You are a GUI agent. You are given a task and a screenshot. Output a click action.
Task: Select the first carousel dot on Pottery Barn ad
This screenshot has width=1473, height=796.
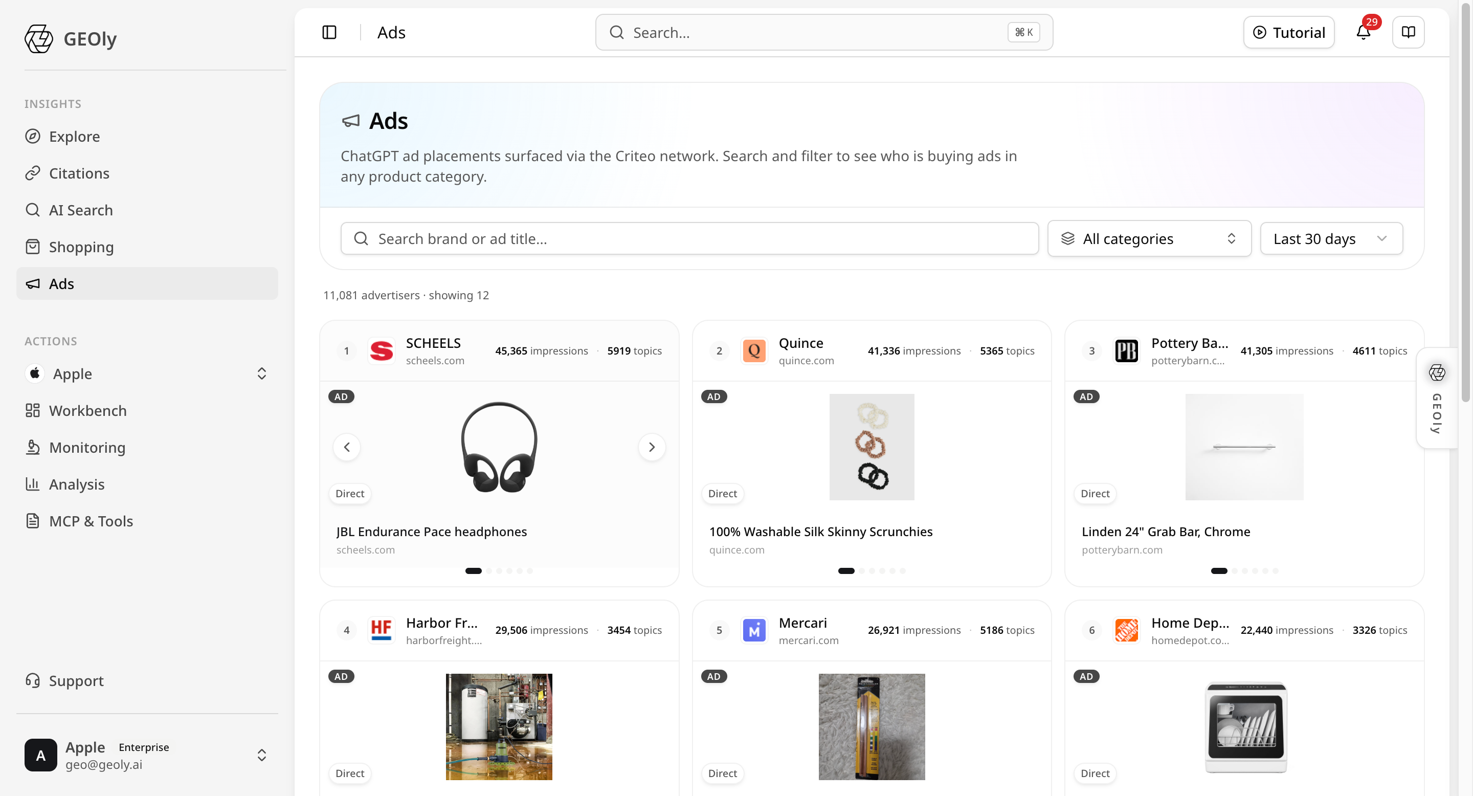click(x=1219, y=571)
